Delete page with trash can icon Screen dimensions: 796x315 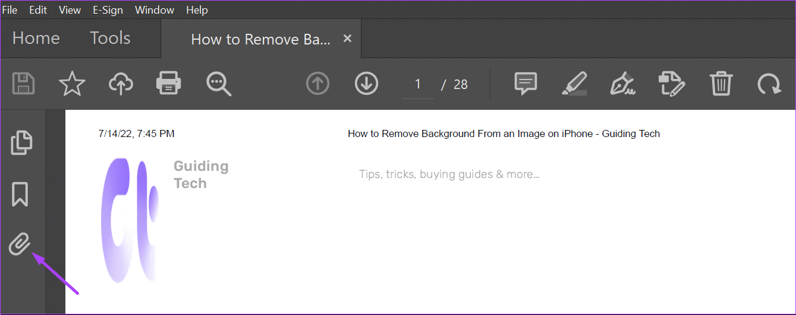point(721,84)
